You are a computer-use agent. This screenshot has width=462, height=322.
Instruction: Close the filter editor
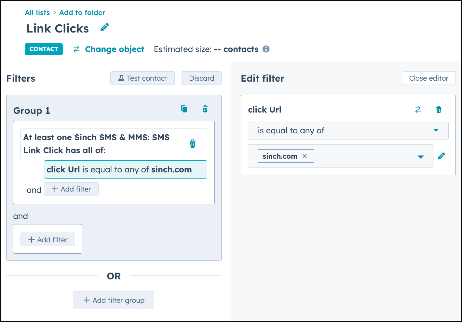click(428, 78)
